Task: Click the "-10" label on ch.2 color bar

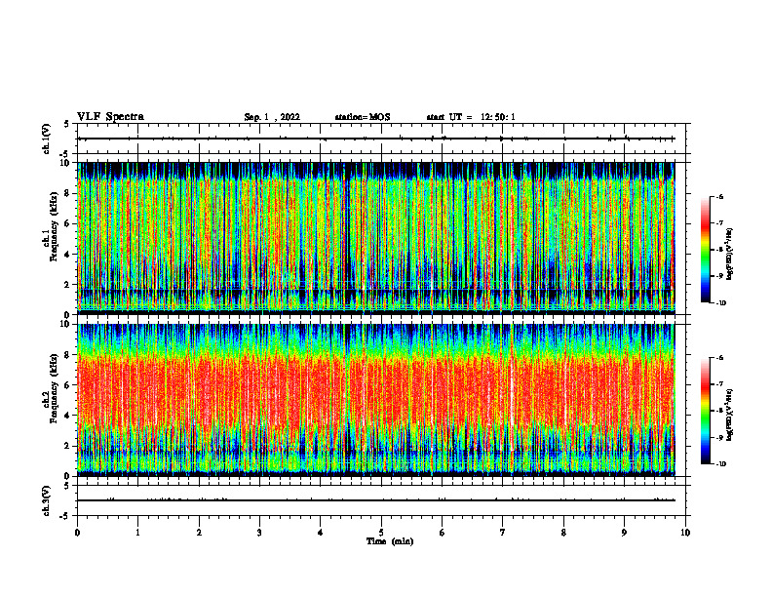Action: [720, 464]
